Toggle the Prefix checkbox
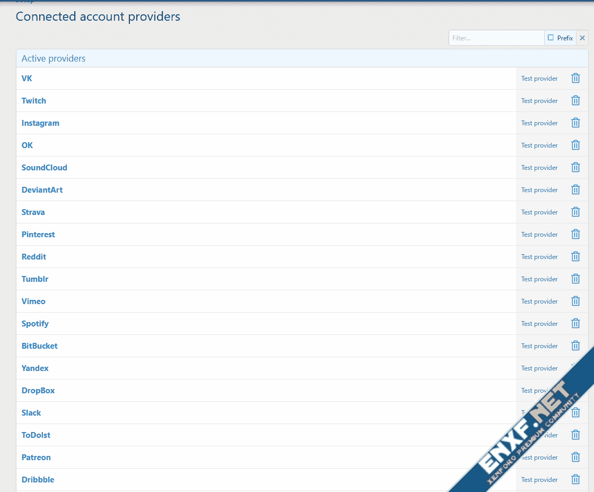 pyautogui.click(x=551, y=38)
